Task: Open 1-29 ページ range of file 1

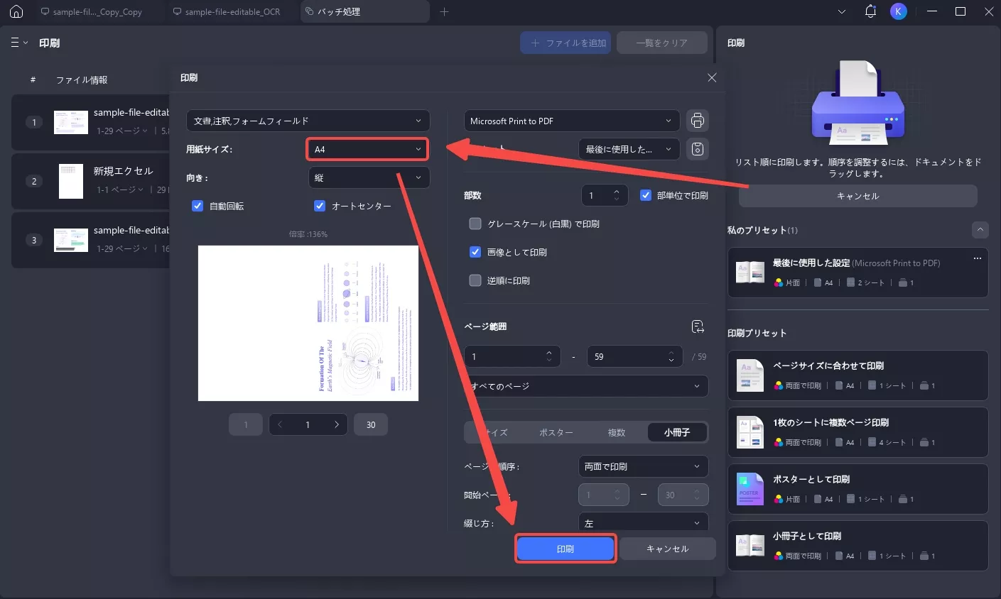Action: point(122,131)
